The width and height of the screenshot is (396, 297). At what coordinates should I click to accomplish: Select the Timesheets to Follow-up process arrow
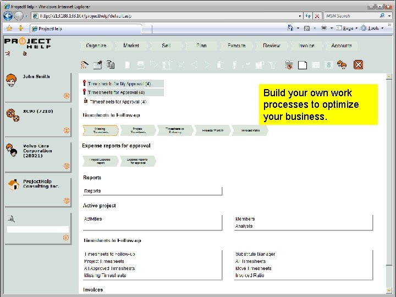pos(175,130)
